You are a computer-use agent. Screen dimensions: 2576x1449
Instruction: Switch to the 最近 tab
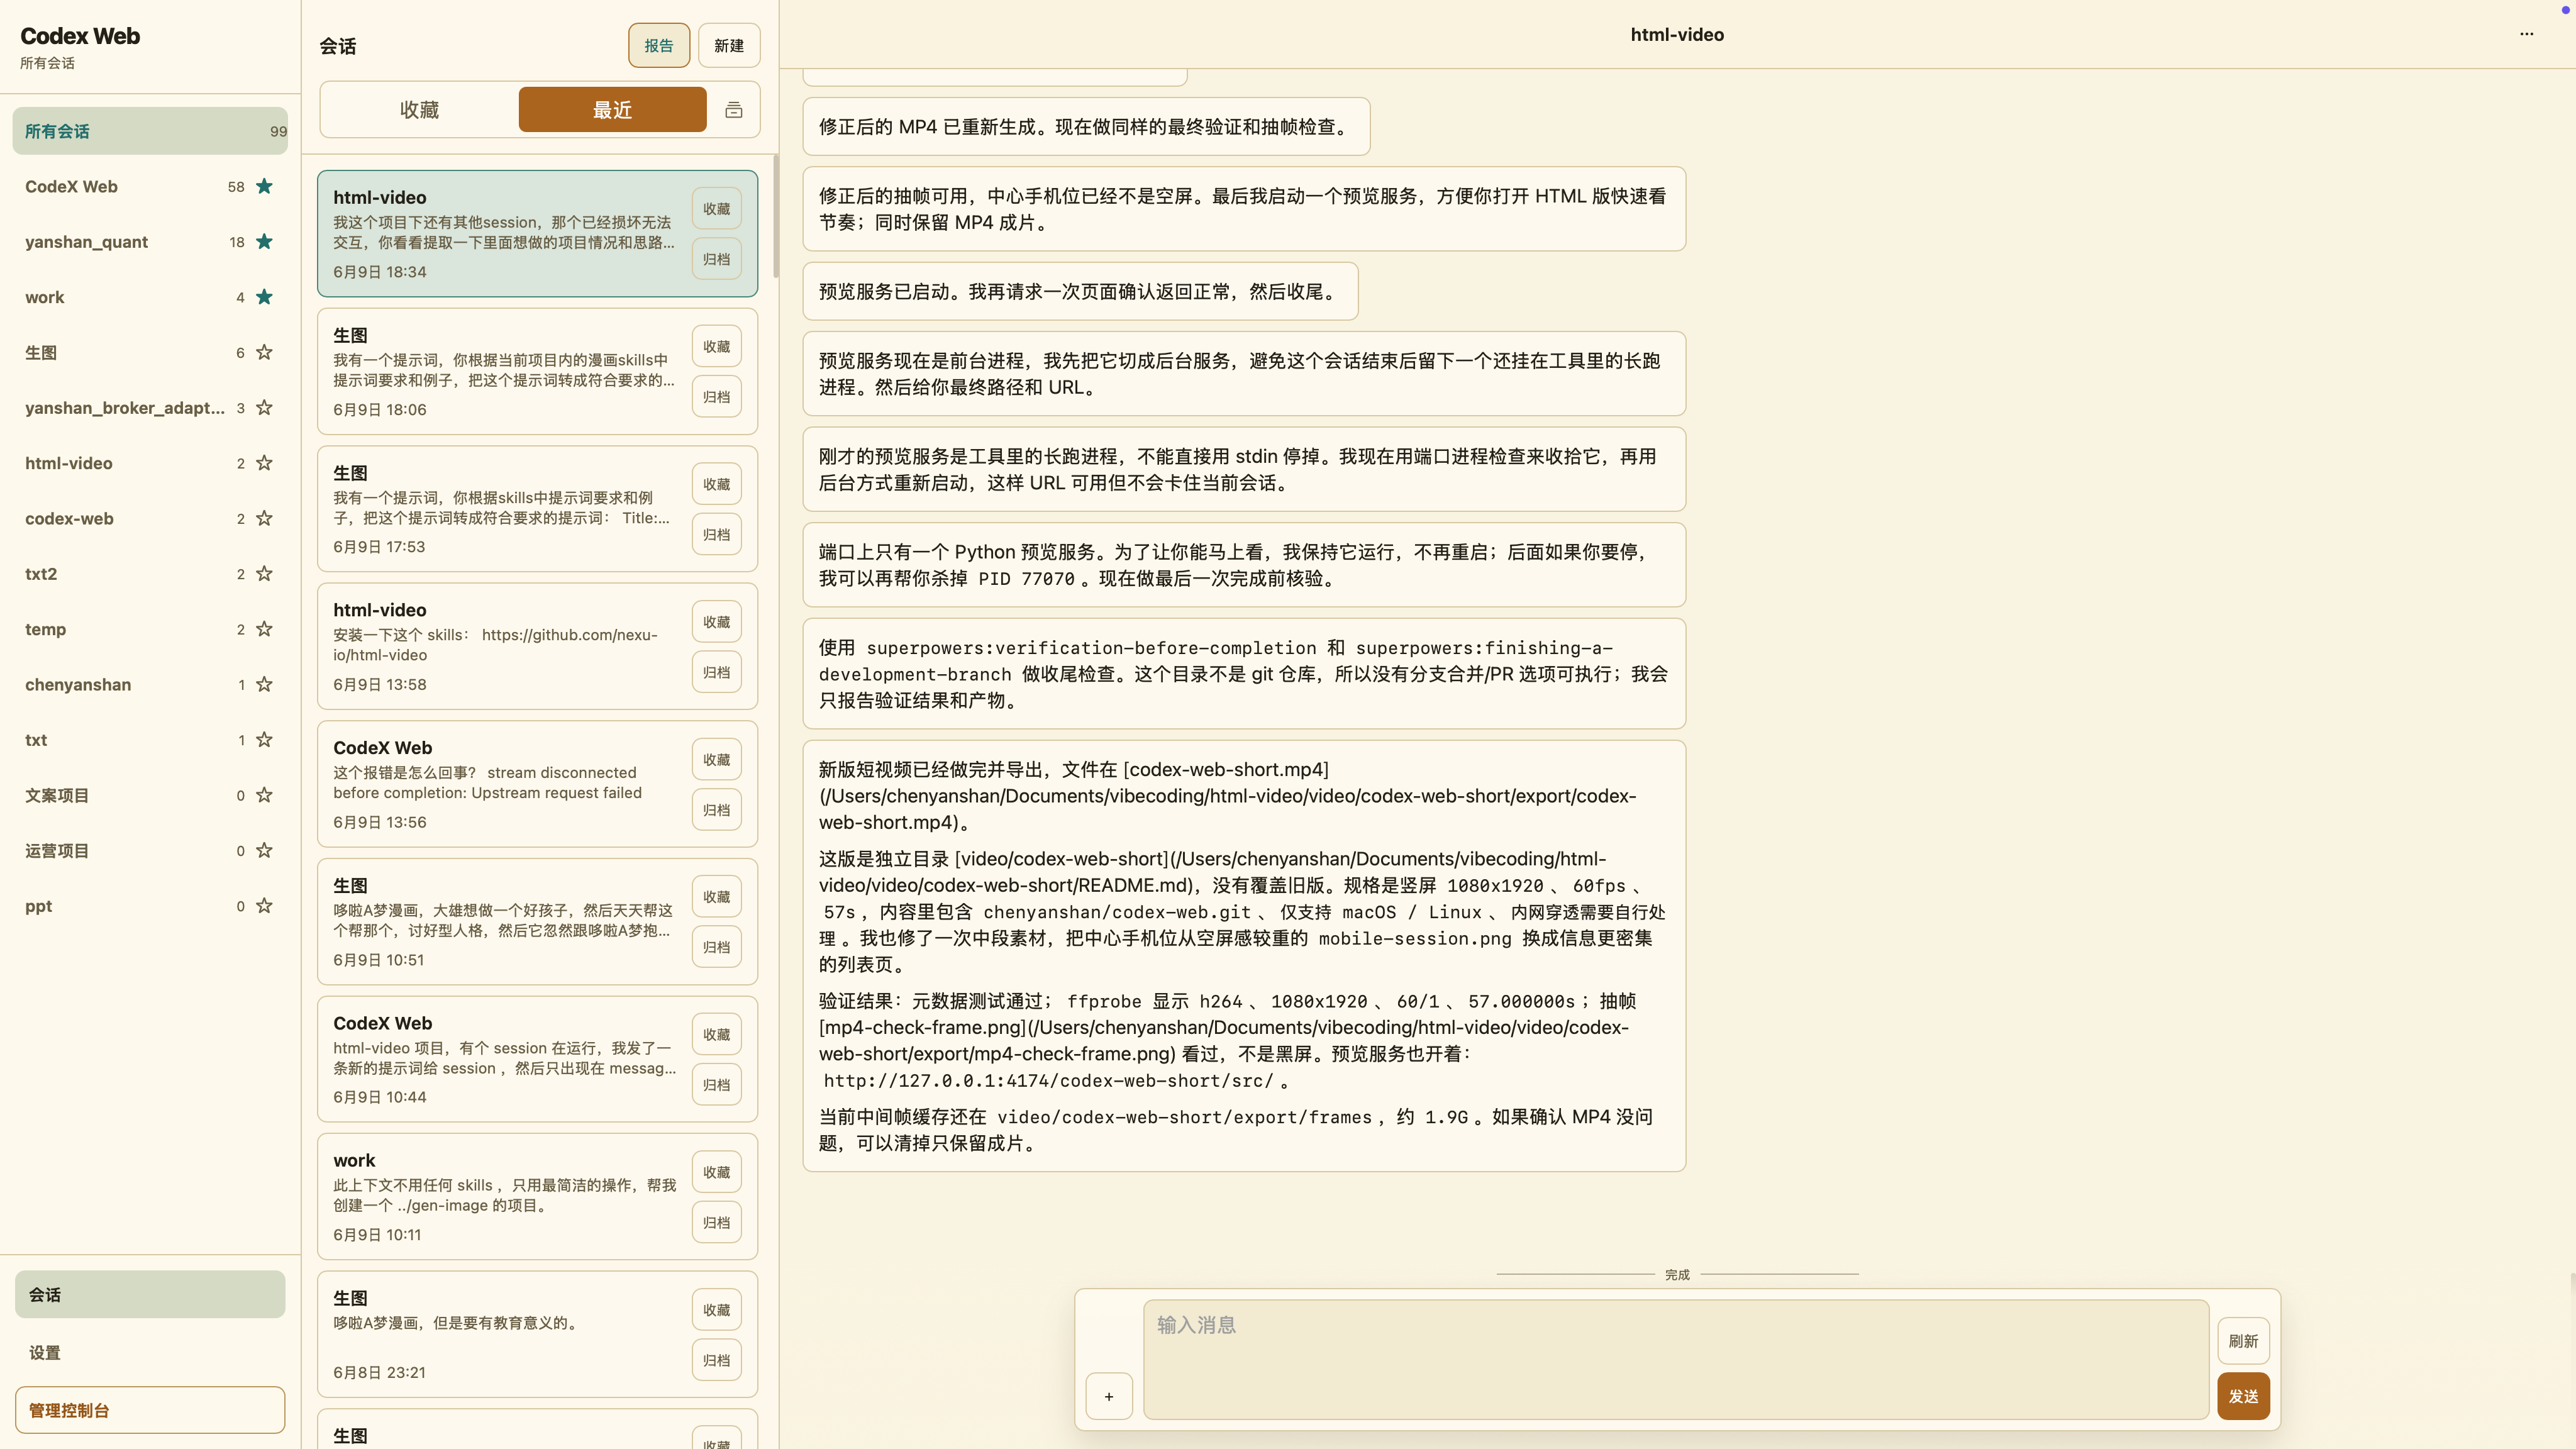tap(612, 109)
